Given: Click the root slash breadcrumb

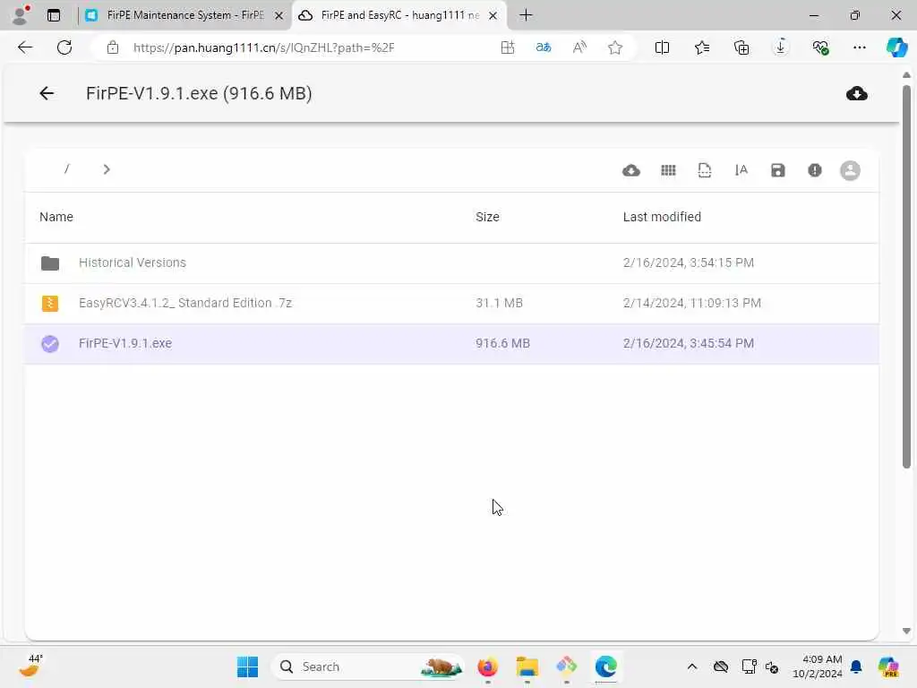Looking at the screenshot, I should pyautogui.click(x=66, y=169).
